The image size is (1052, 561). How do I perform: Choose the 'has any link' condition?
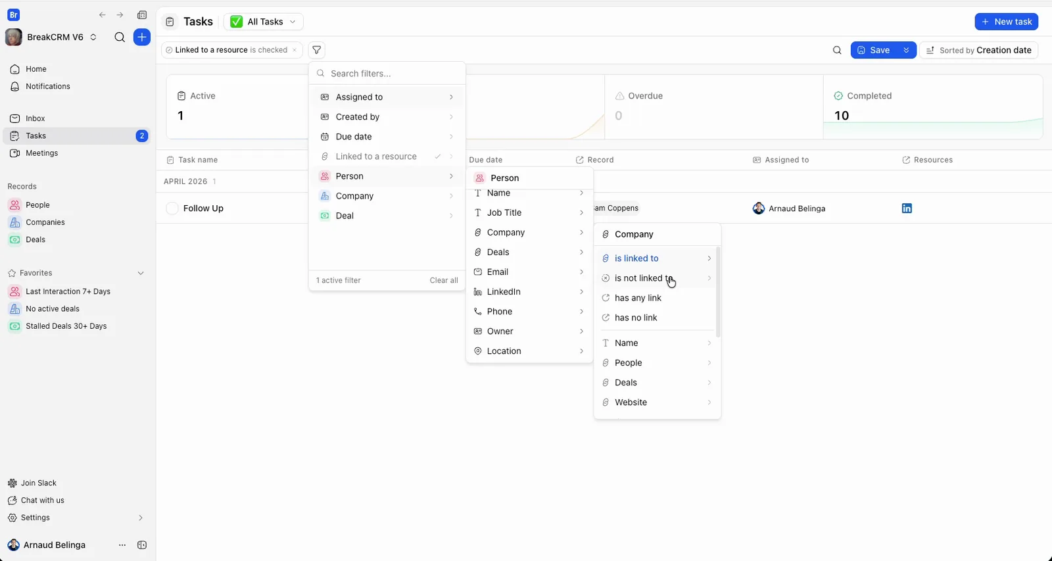(657, 298)
